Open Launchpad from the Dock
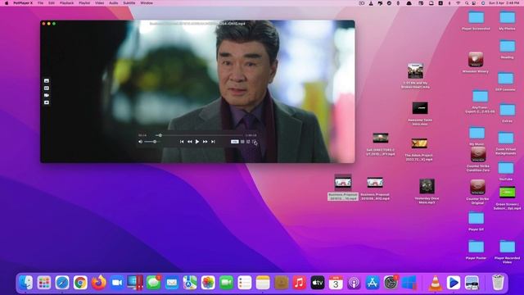This screenshot has width=524, height=295. [x=44, y=283]
